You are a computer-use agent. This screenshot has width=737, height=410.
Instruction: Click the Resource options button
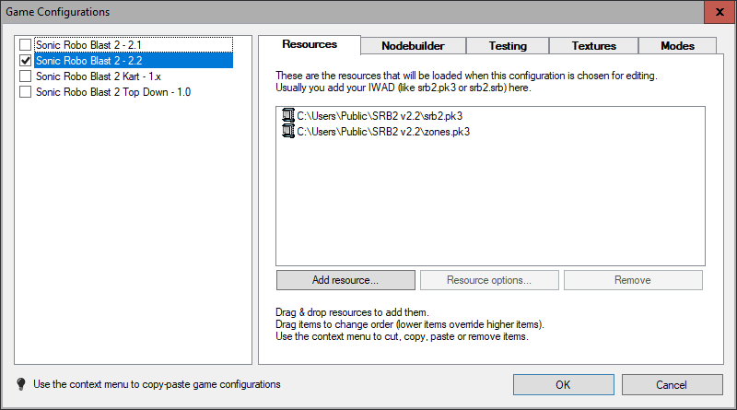[489, 280]
